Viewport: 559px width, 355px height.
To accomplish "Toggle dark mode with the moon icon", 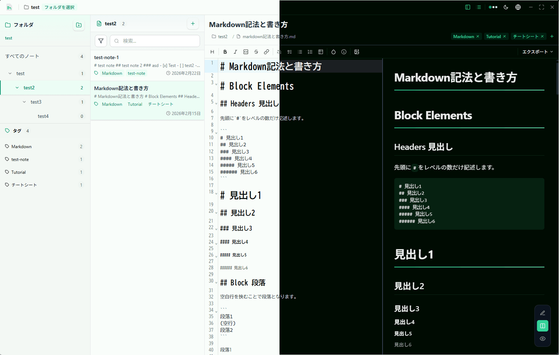I will tap(506, 7).
